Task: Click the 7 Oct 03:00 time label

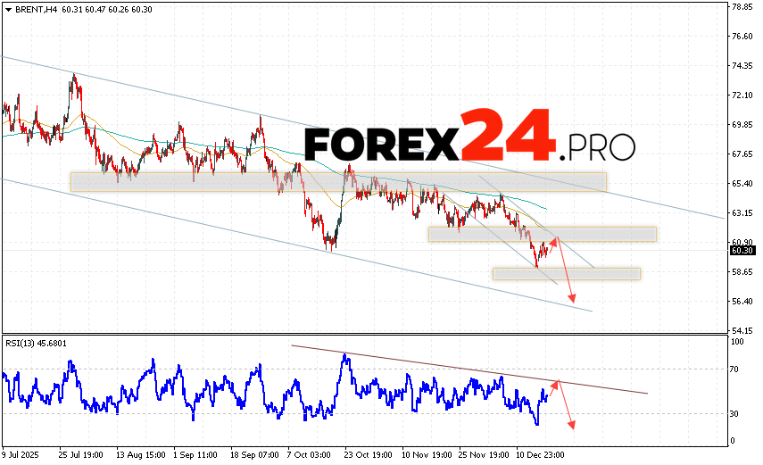Action: (309, 455)
